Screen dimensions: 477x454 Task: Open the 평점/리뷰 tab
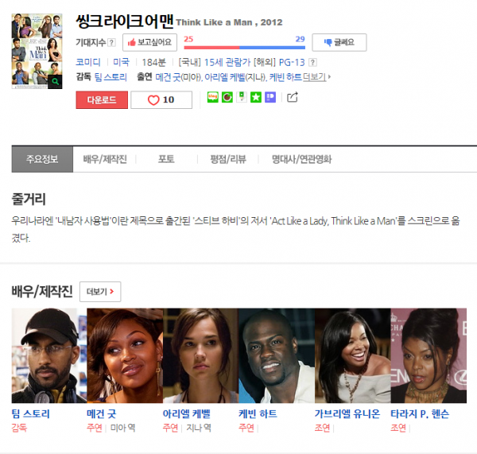(x=227, y=159)
